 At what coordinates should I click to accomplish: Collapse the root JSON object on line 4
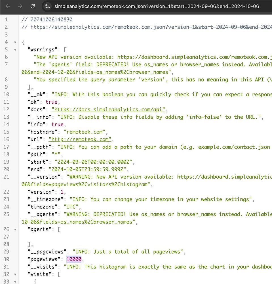[15, 42]
